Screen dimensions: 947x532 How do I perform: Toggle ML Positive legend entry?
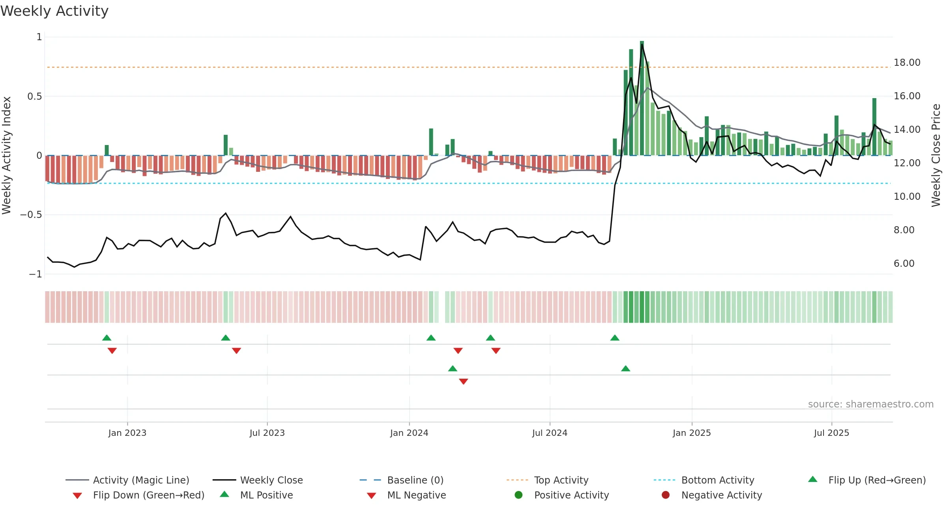click(256, 495)
